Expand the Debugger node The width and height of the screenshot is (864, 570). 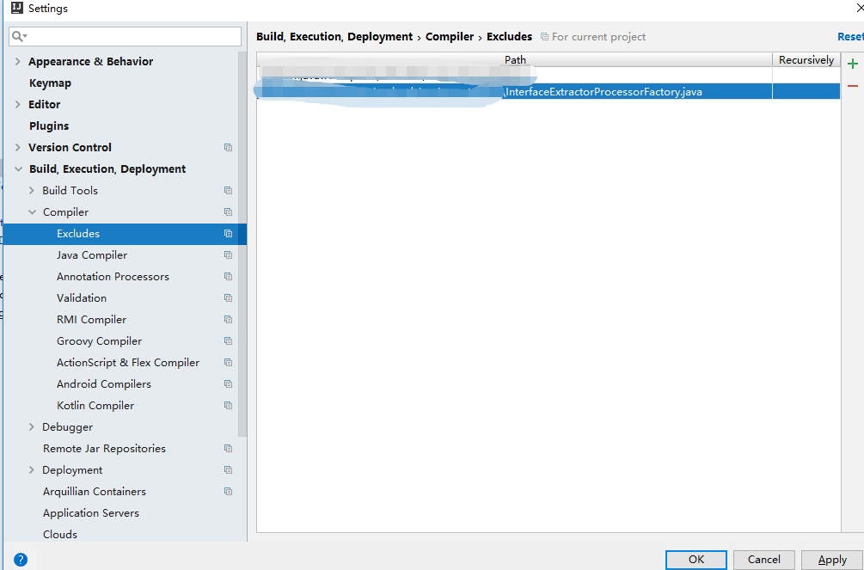tap(32, 426)
